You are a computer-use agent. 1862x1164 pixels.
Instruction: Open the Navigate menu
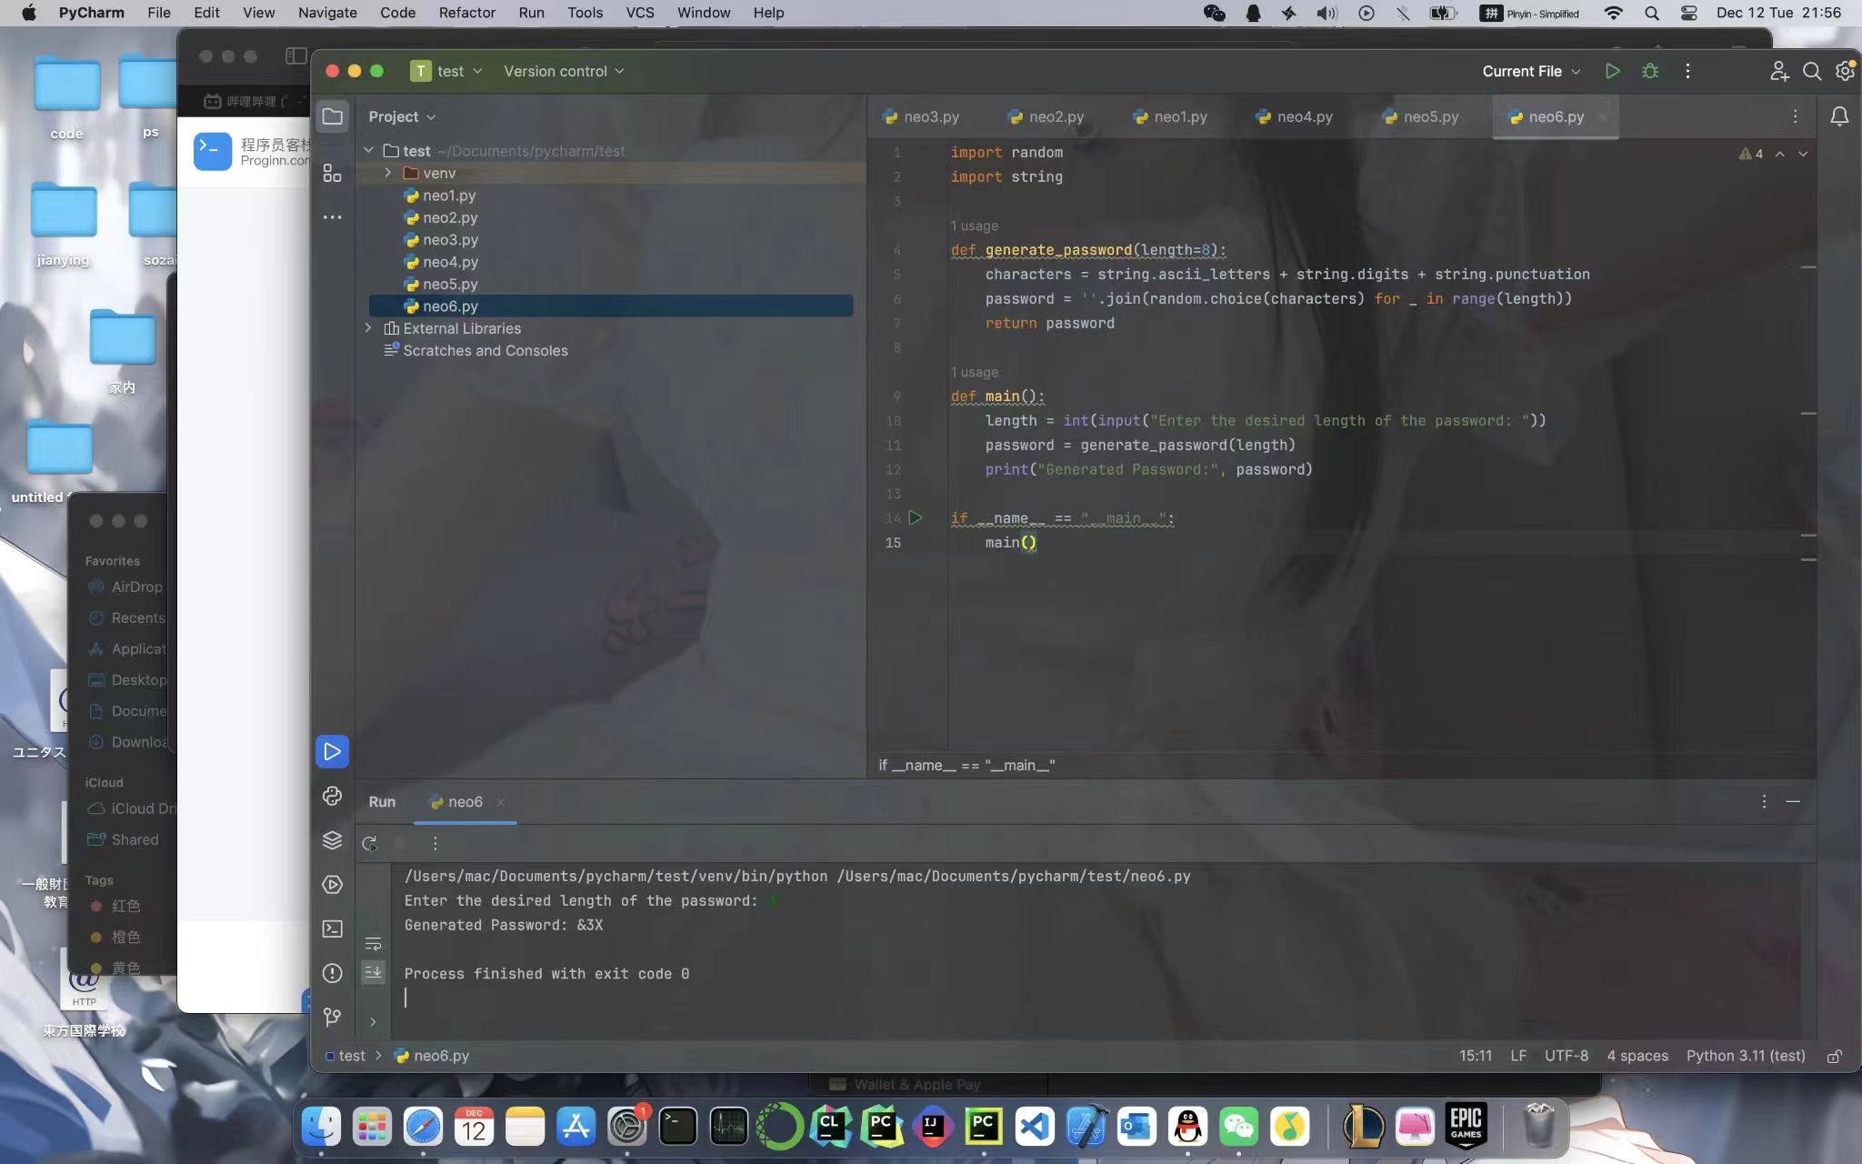pyautogui.click(x=327, y=13)
